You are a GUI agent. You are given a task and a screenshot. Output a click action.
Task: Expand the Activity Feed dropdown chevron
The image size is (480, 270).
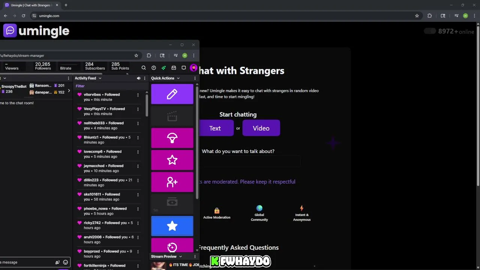coord(100,78)
